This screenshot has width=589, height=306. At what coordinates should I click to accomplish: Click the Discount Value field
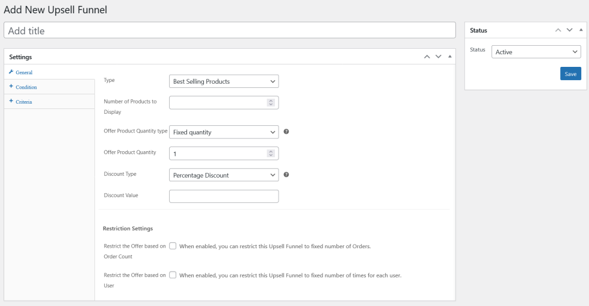[x=224, y=196]
